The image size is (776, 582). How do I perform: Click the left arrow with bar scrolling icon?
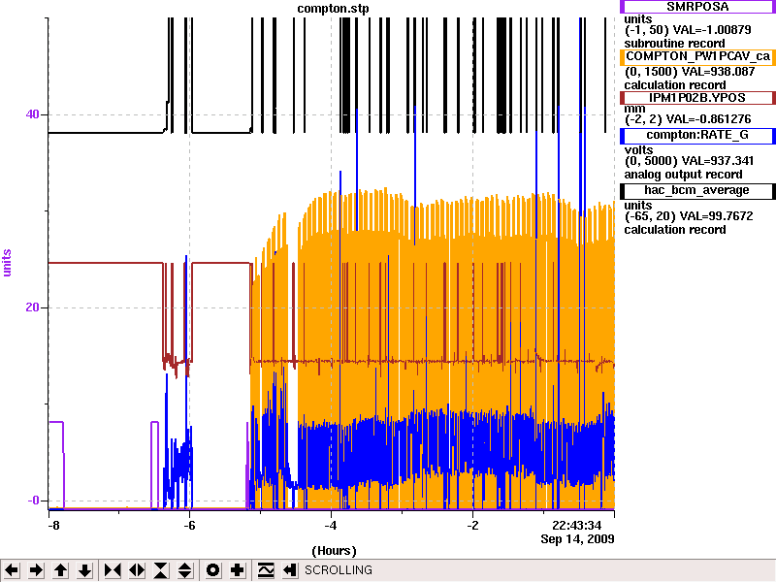[x=290, y=570]
